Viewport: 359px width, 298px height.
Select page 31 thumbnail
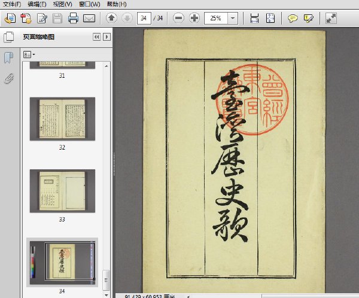(x=62, y=65)
